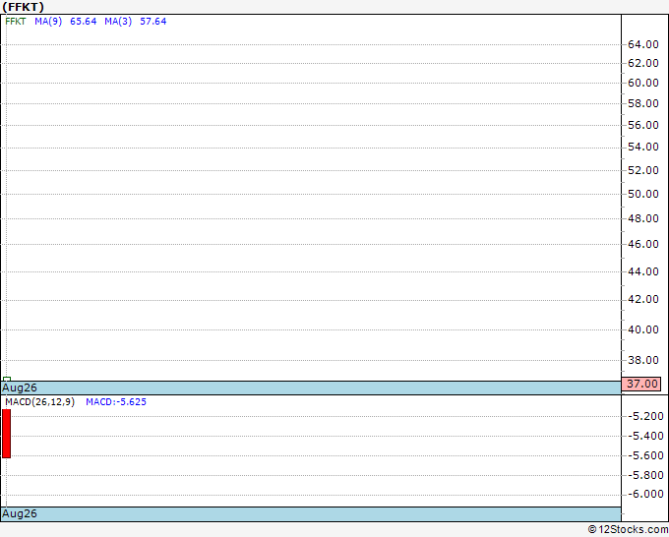Click the 50.00 price axis label
The width and height of the screenshot is (669, 537).
(x=643, y=194)
